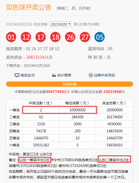The height and width of the screenshot is (183, 139).
Task: Click second prize per-bet amount 284500
Action: tap(77, 117)
